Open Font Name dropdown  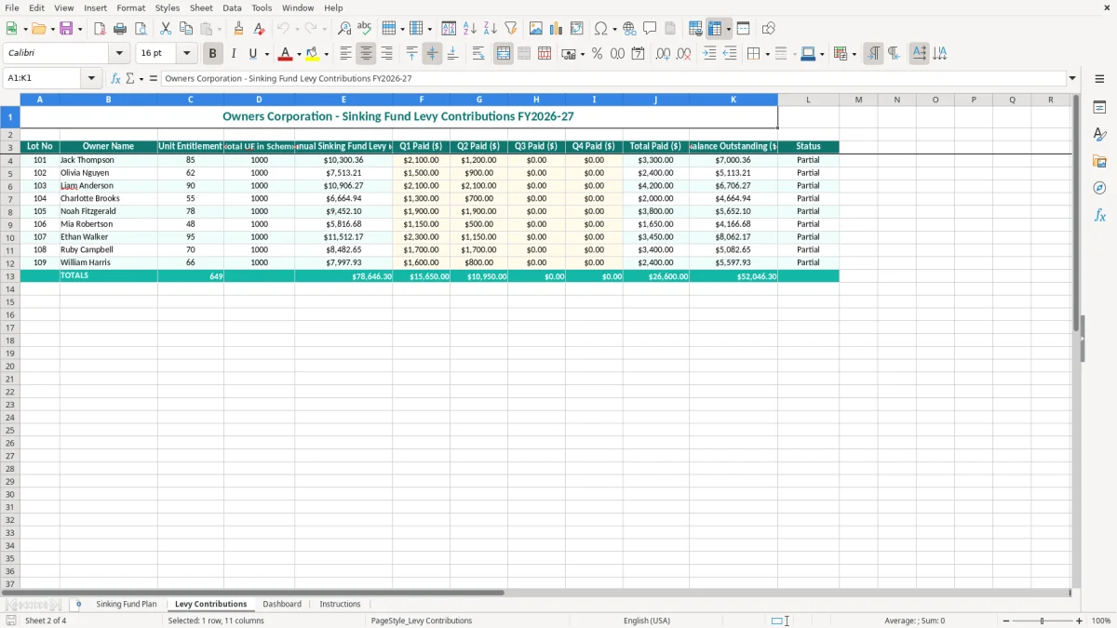[x=119, y=54]
